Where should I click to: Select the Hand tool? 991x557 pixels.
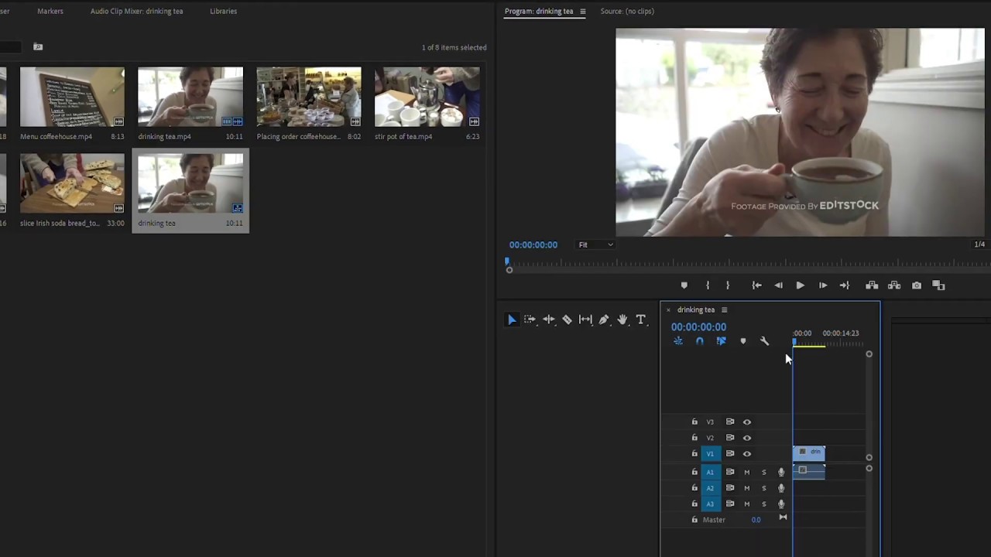coord(622,320)
